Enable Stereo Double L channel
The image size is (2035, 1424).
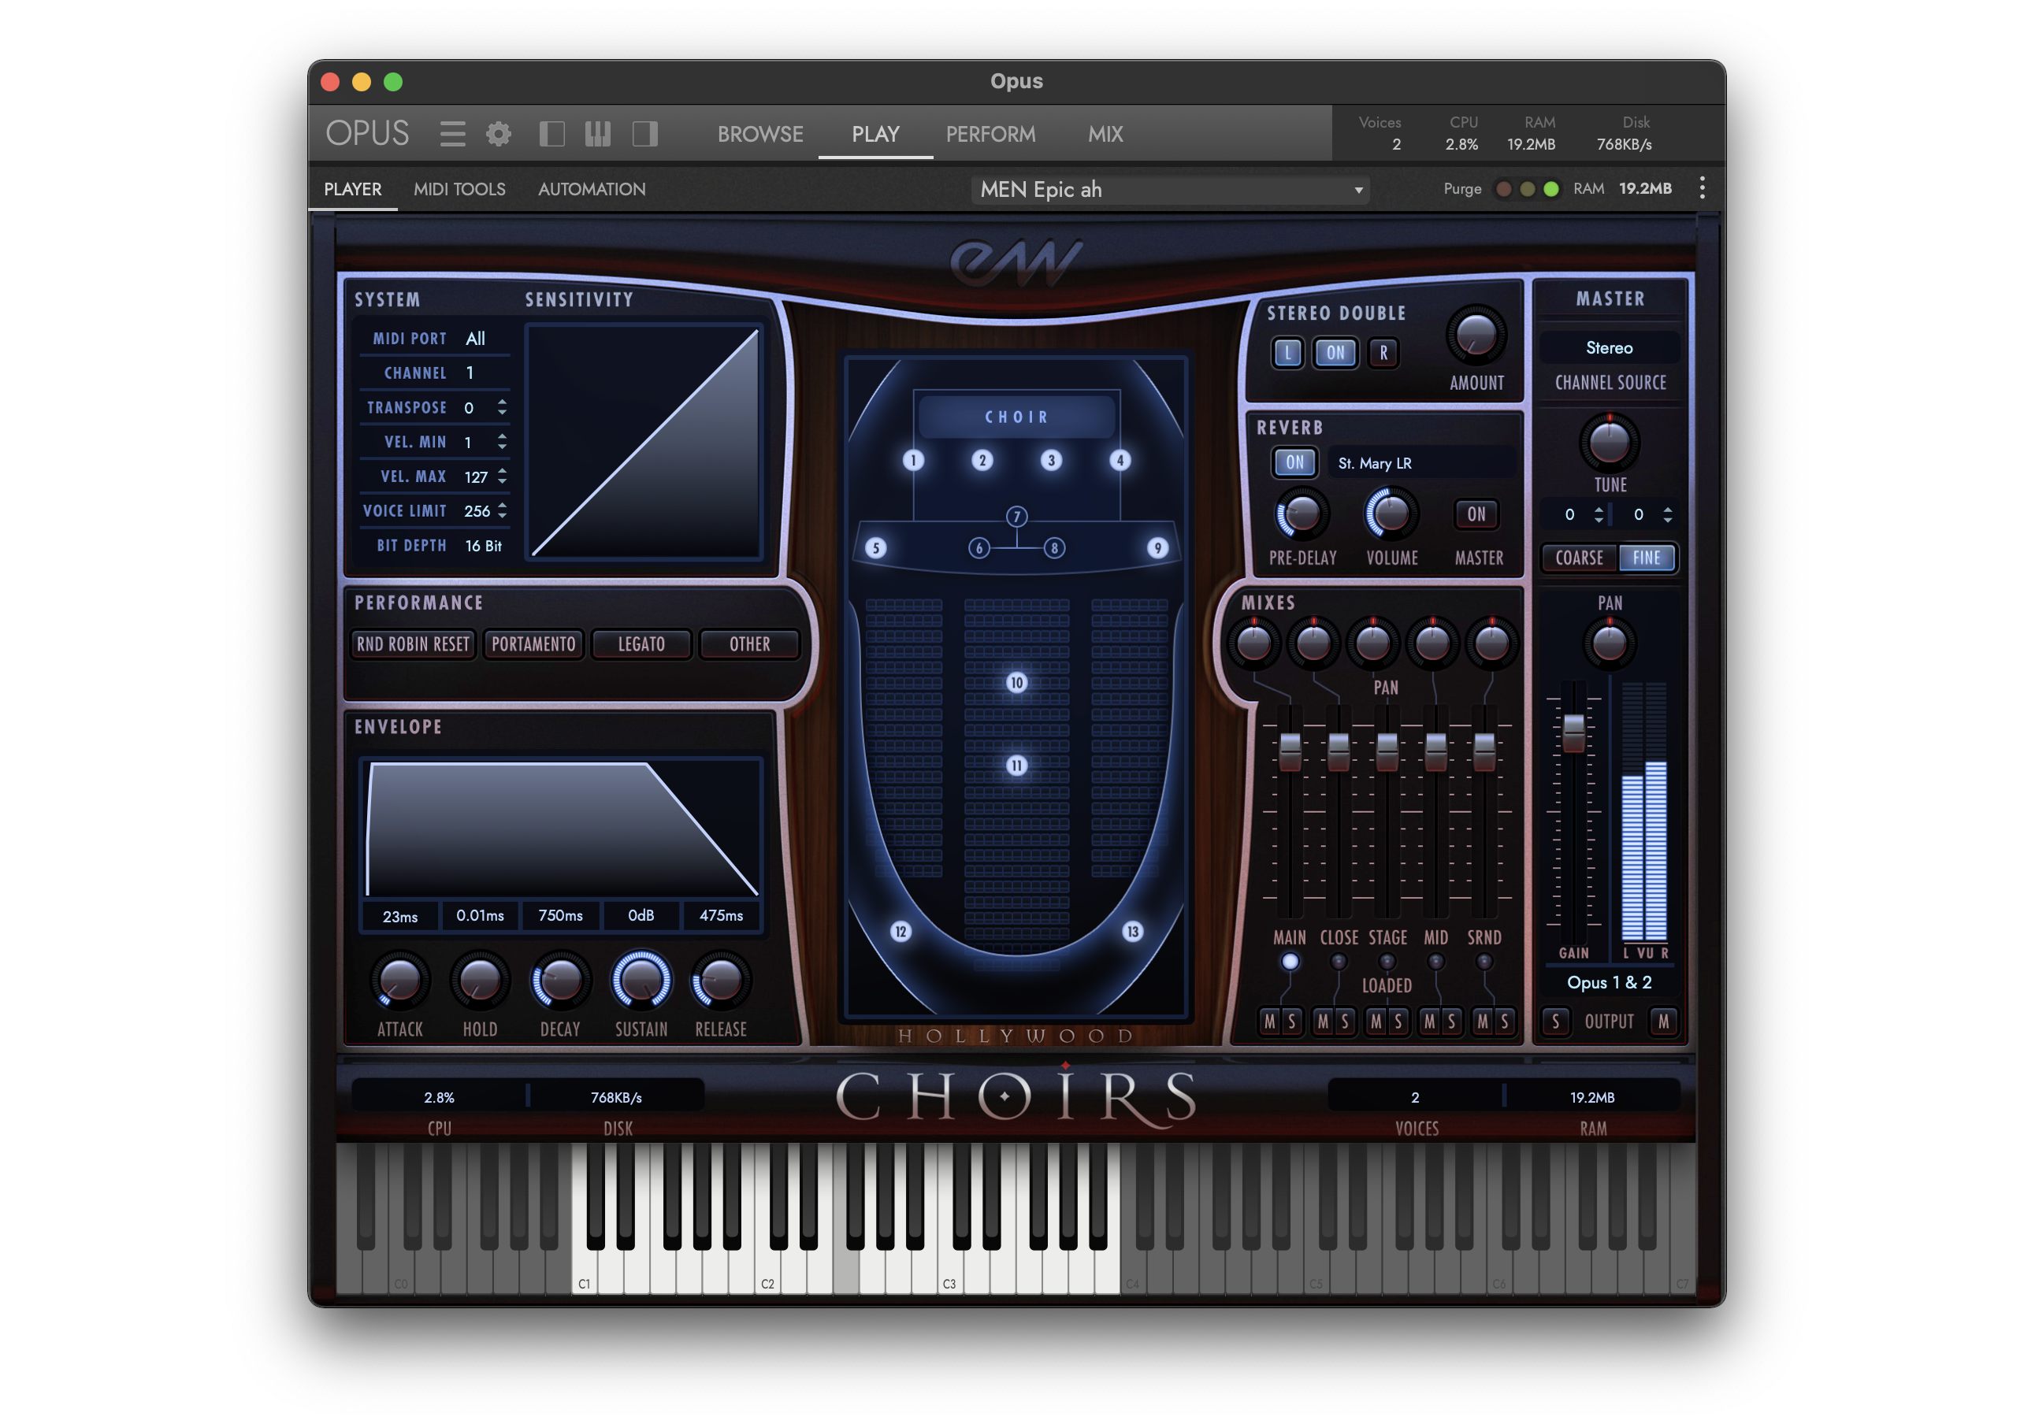click(1288, 353)
